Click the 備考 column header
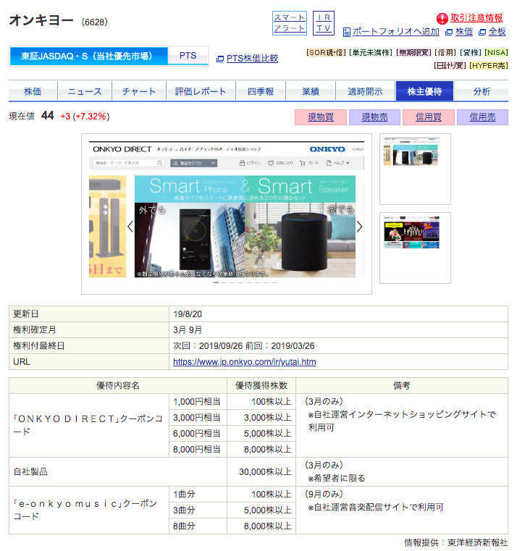Viewport: 517px width, 551px height. pos(402,386)
